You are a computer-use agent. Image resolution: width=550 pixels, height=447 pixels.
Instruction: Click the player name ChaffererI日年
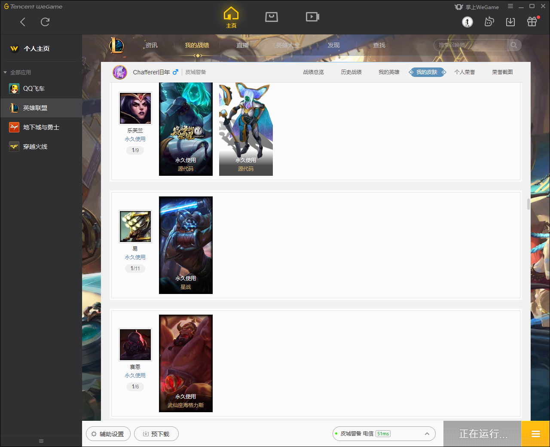[x=151, y=72]
